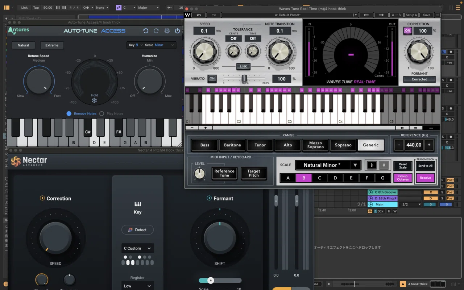Select the flat accidental symbol button
The width and height of the screenshot is (464, 290).
click(x=372, y=165)
